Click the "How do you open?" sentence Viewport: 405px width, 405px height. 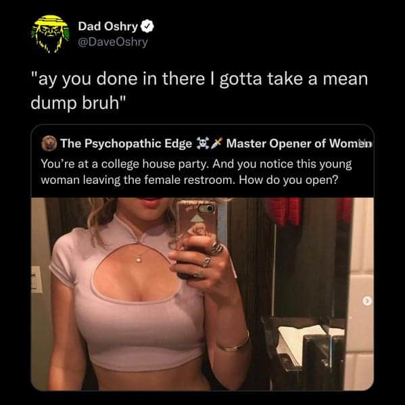tap(289, 180)
